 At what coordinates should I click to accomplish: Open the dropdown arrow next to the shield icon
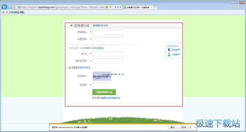16,7
